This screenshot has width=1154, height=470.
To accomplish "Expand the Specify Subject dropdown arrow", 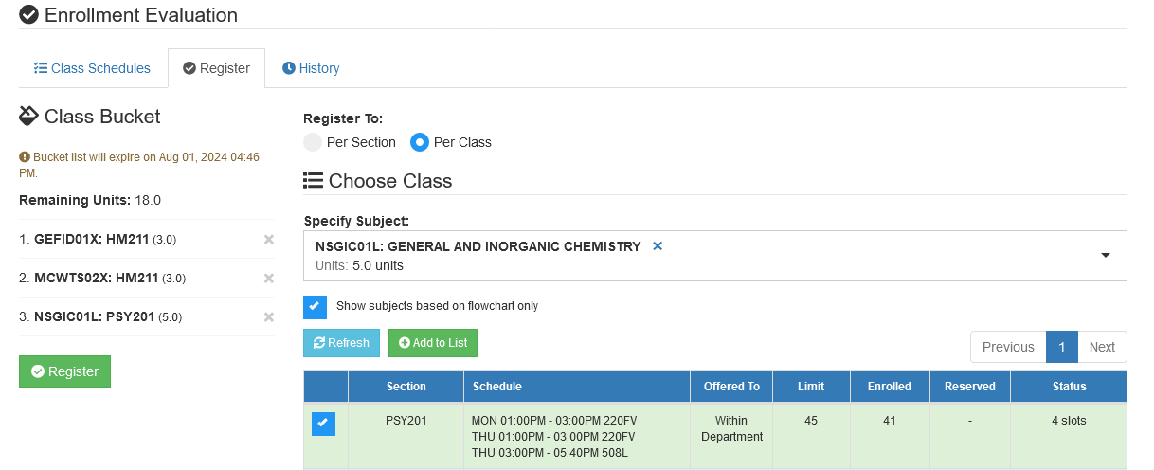I will click(1105, 256).
